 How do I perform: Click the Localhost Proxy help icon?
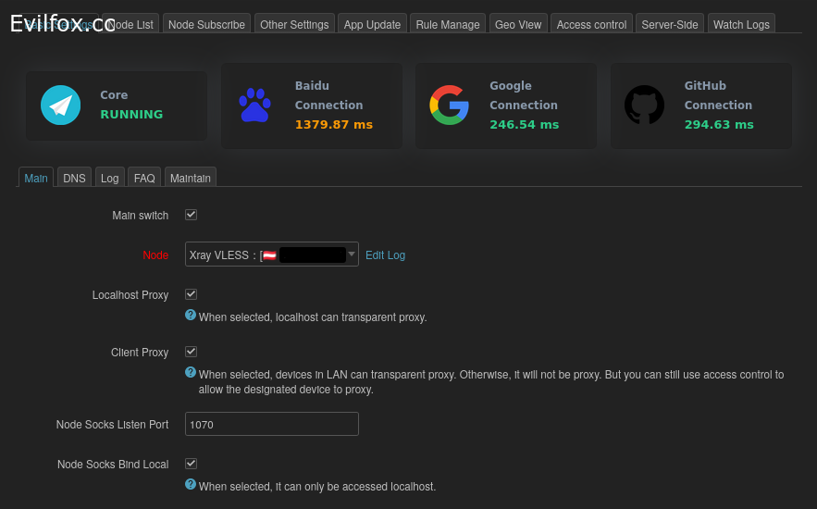pos(191,315)
